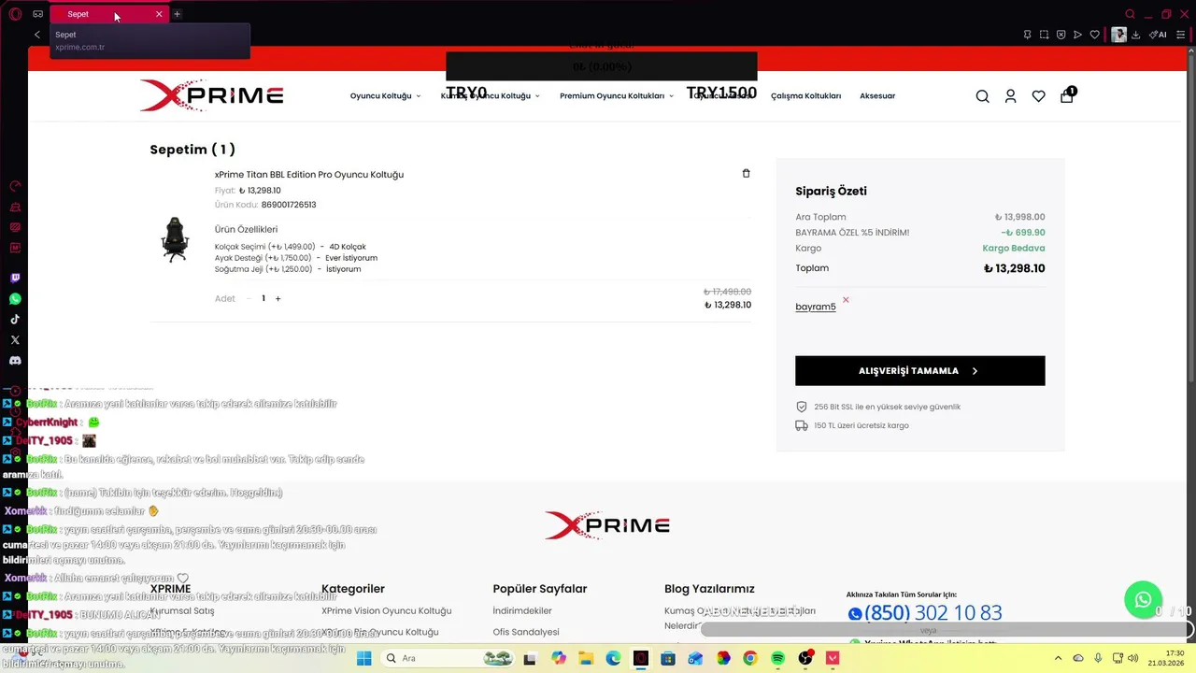
Task: Open the WhatsApp floating chat button
Action: pos(1143,600)
